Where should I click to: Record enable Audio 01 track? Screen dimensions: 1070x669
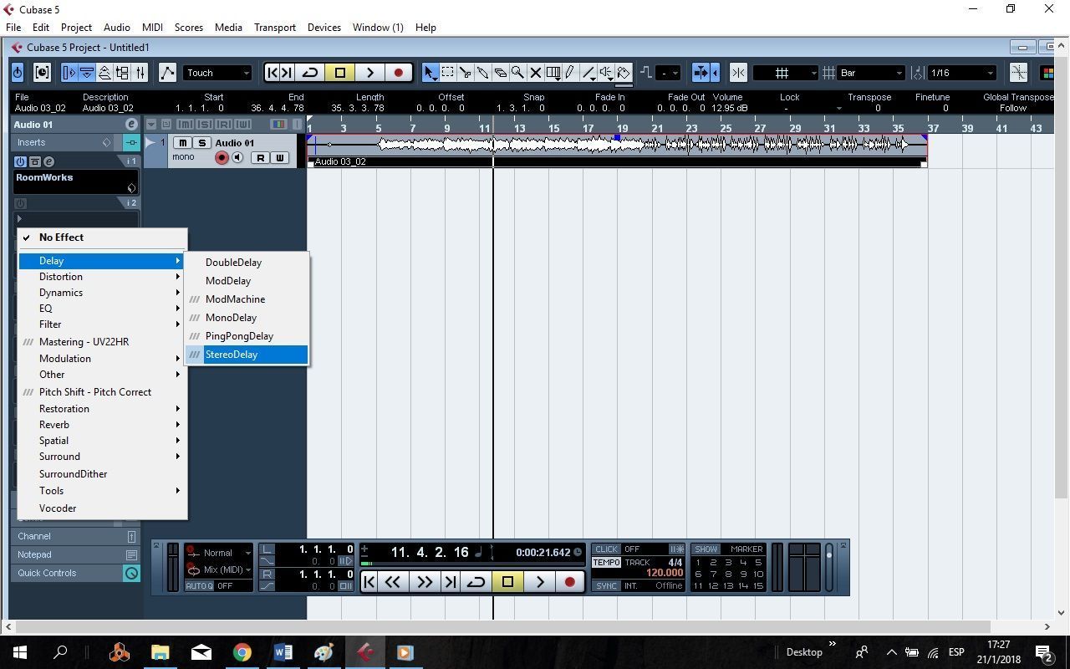point(222,158)
